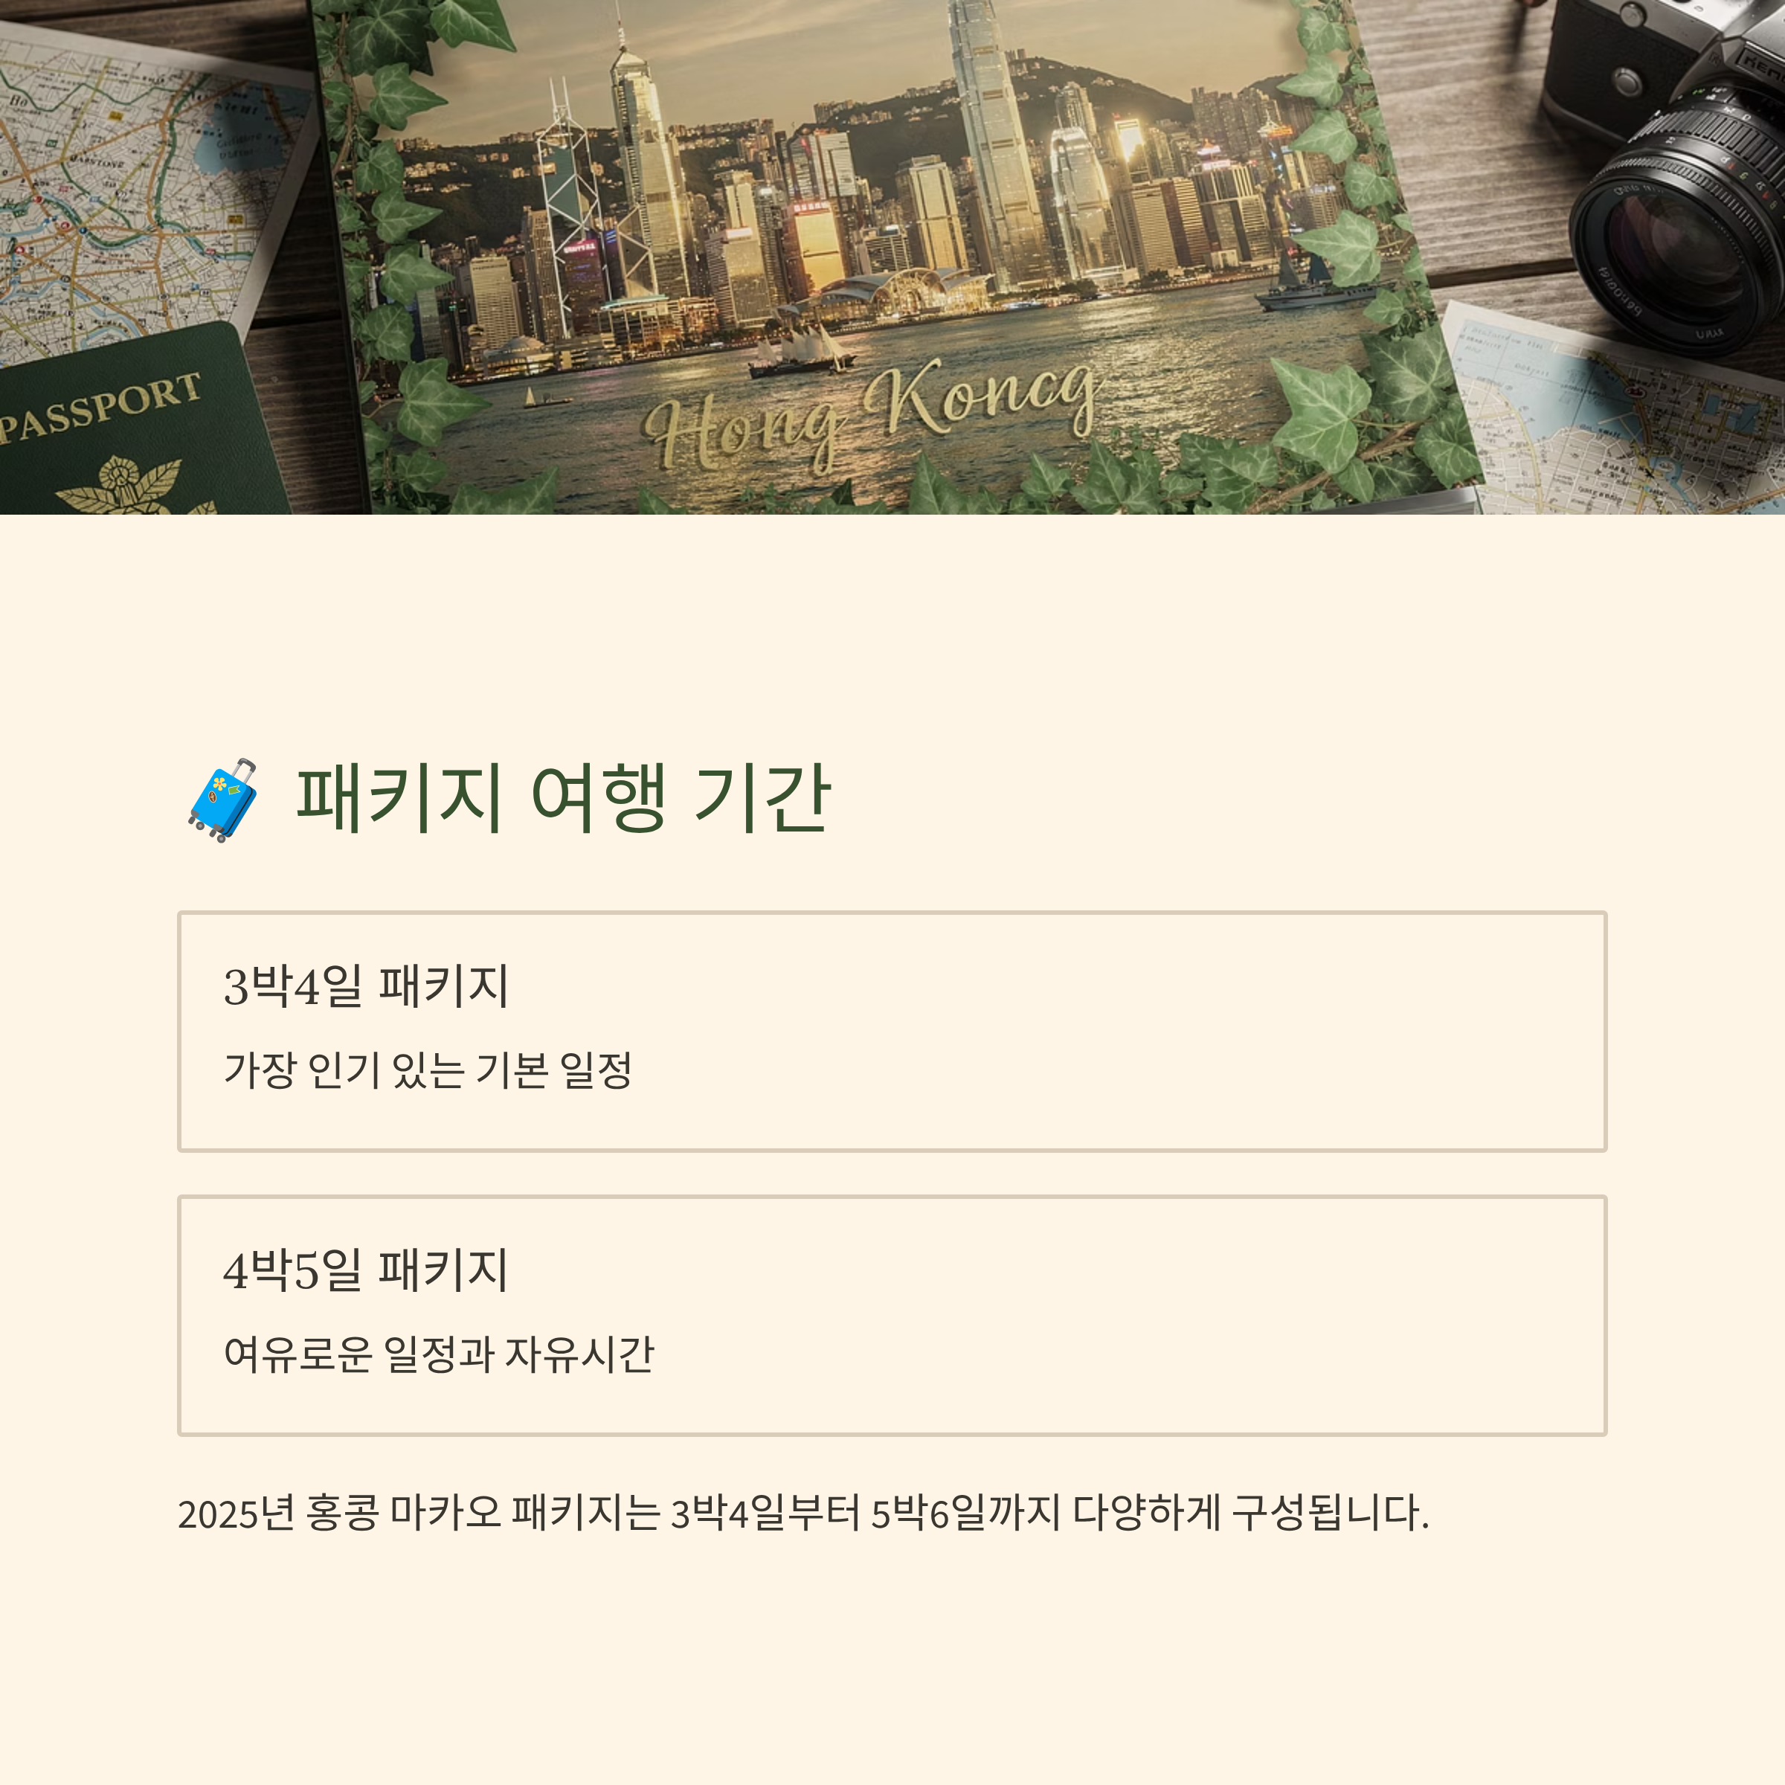The width and height of the screenshot is (1785, 1785).
Task: Click the 패키지 여행 기간 heading
Action: 563,798
